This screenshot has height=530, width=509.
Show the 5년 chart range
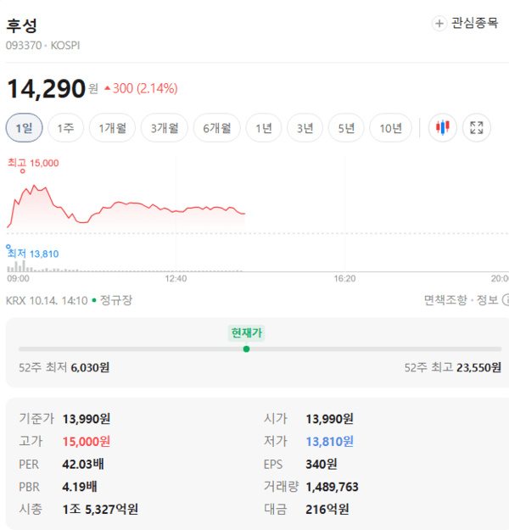point(346,128)
